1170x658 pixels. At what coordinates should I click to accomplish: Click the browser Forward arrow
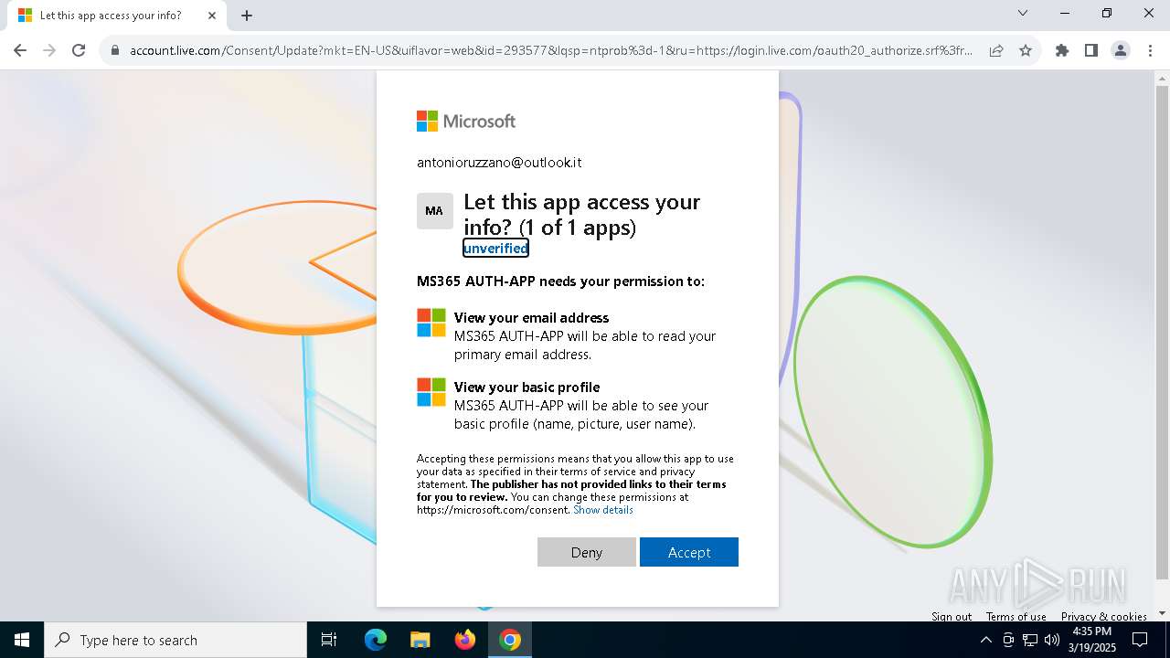(49, 51)
